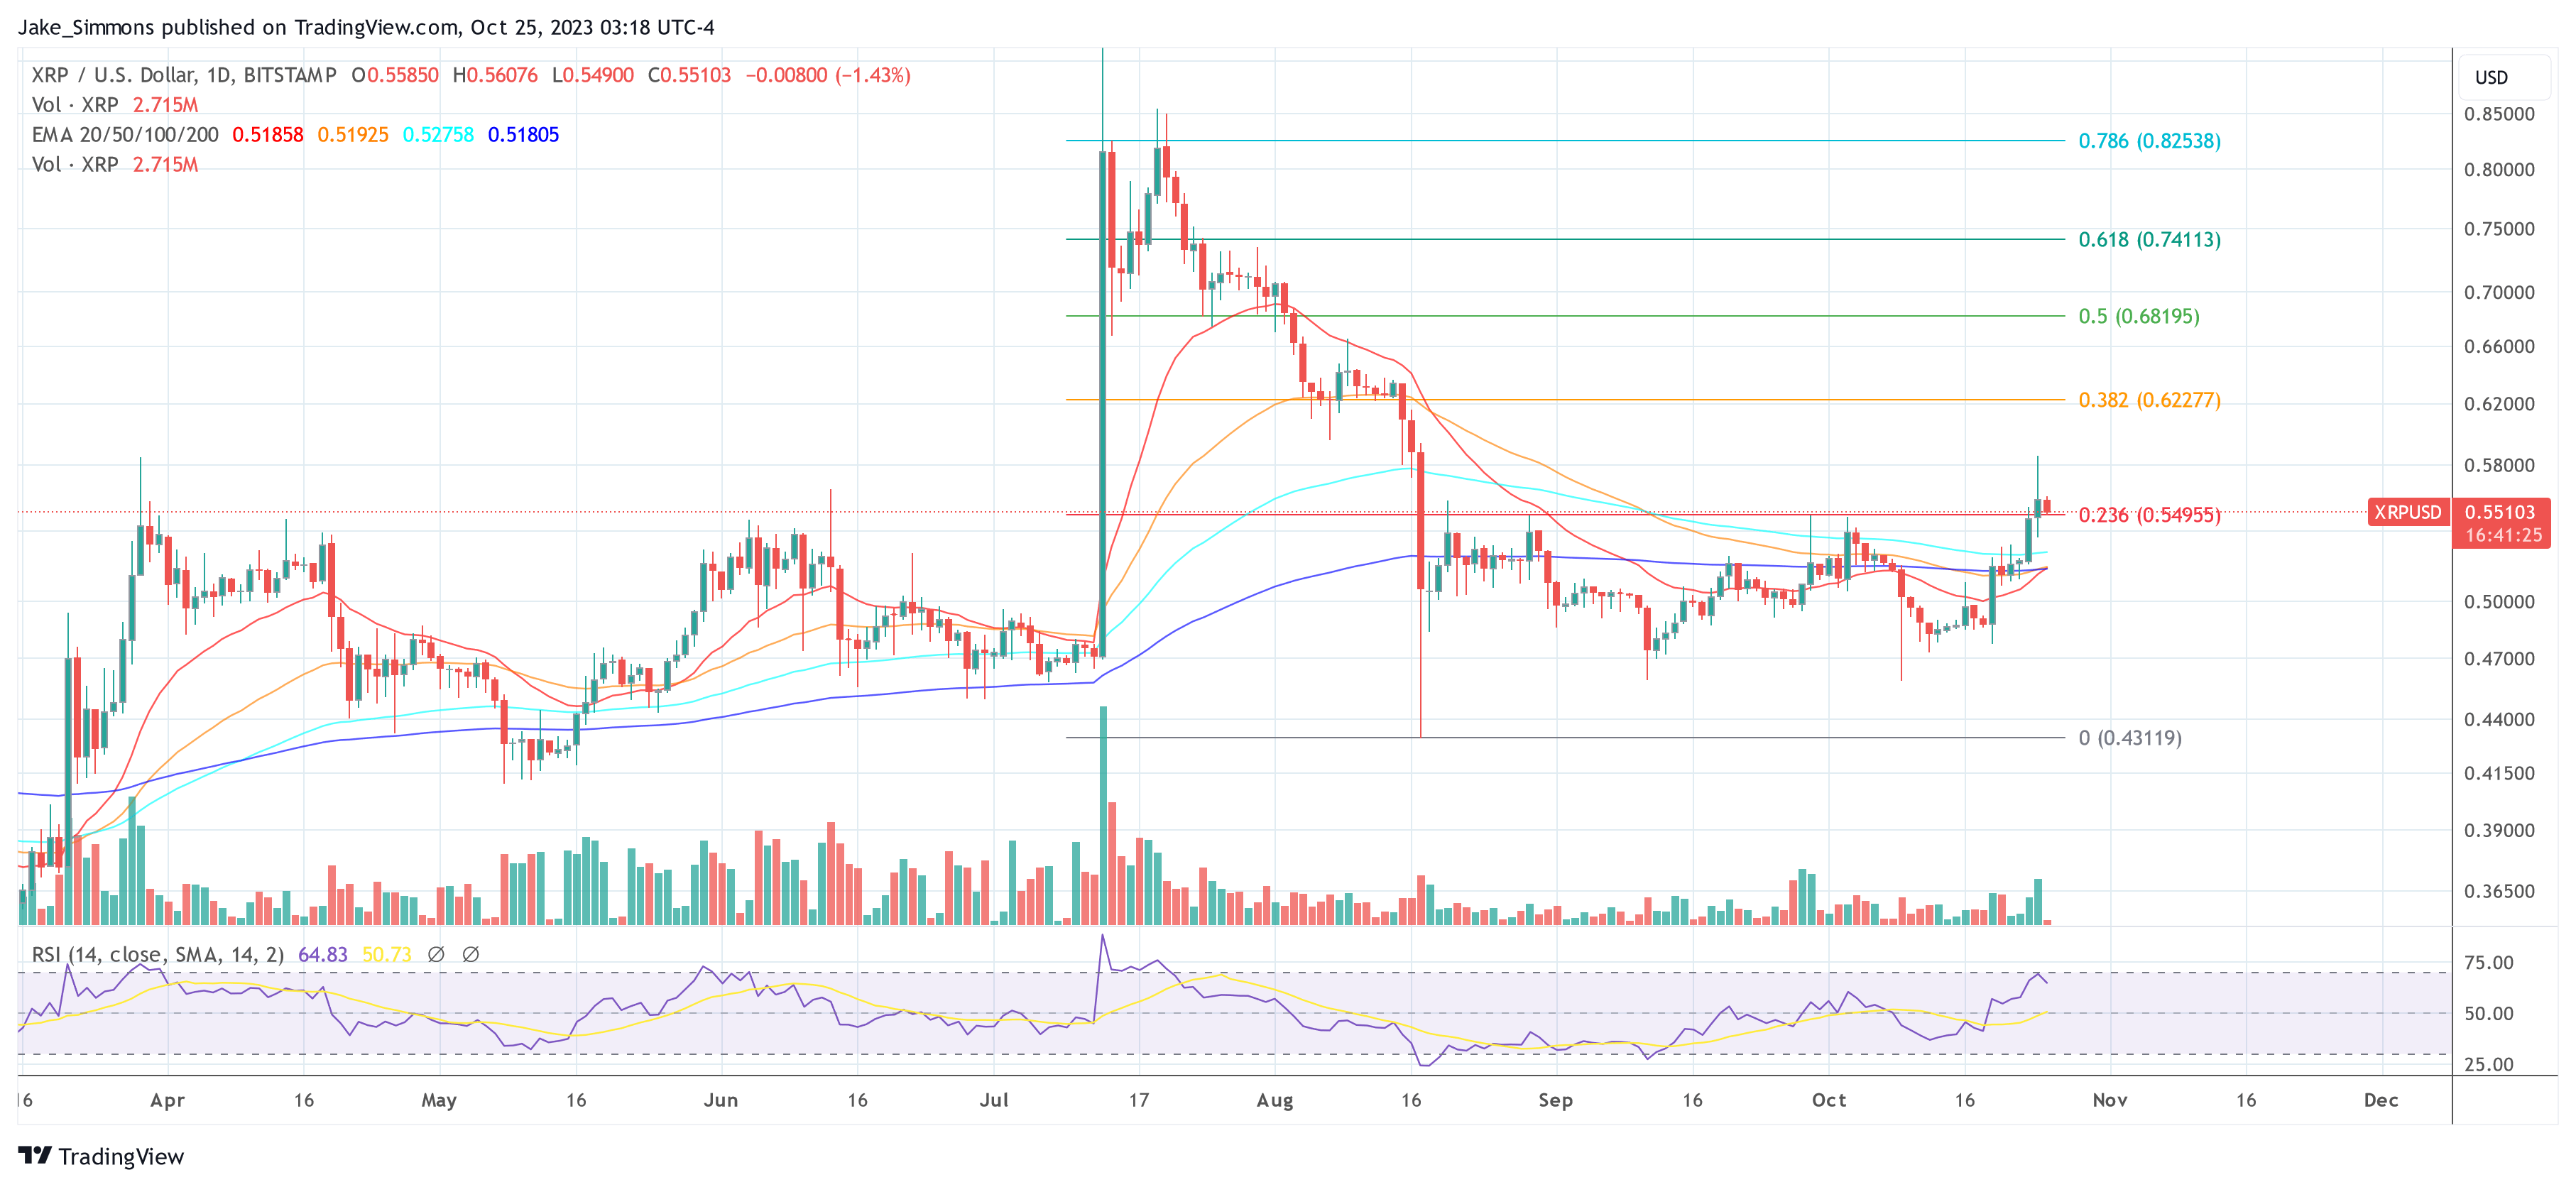Click the 0.36500 price axis label
Screen dimensions: 2576x1187
pos(2499,891)
